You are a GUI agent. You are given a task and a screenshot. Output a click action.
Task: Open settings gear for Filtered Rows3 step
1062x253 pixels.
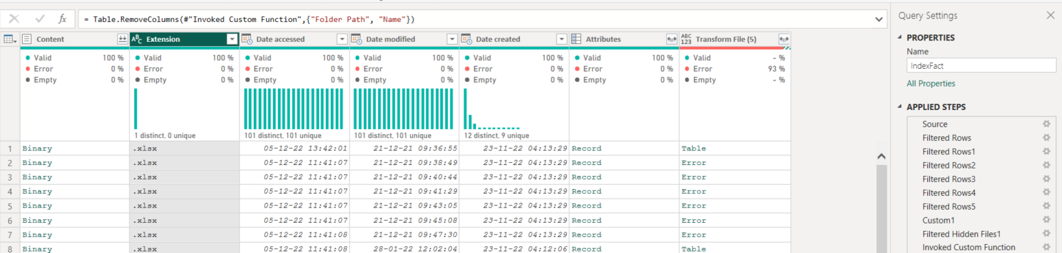pyautogui.click(x=1047, y=179)
